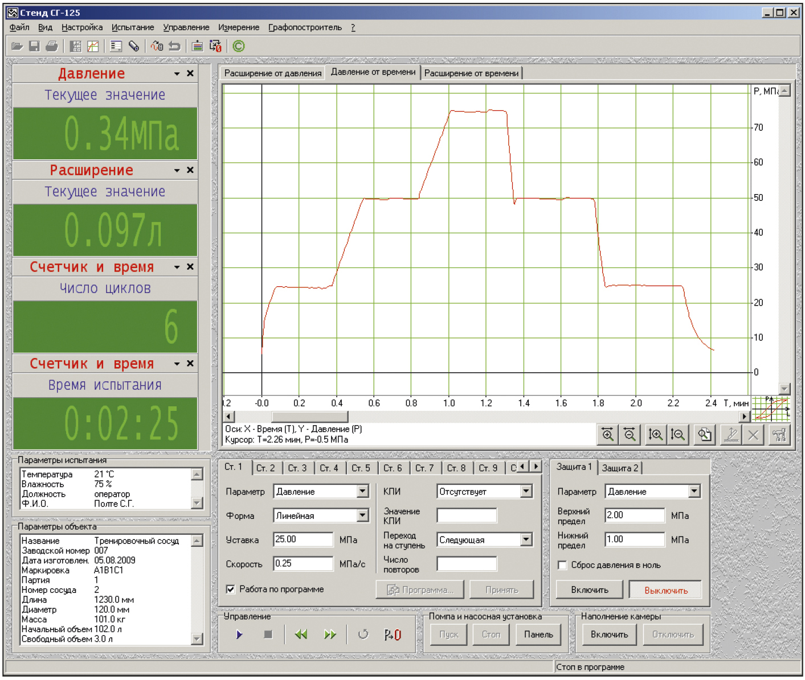Close the Давление display panel
This screenshot has width=805, height=680.
click(190, 73)
